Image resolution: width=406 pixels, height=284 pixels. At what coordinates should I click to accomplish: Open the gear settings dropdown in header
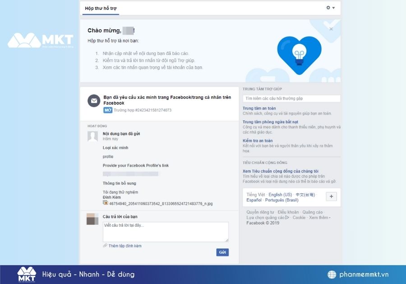[330, 8]
